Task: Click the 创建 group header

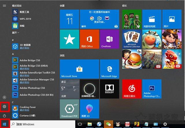Action: [62, 5]
